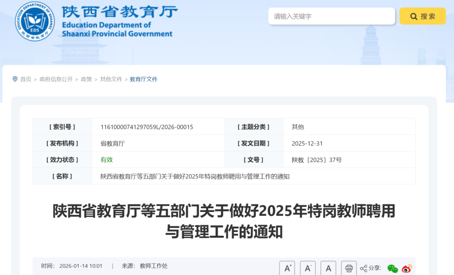Click the green 有效 status text
454x275 pixels.
(106, 160)
